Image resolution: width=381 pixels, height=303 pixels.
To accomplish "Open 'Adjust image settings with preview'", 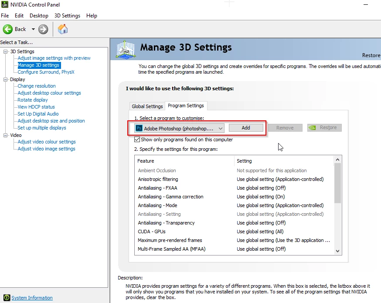I will tap(54, 58).
